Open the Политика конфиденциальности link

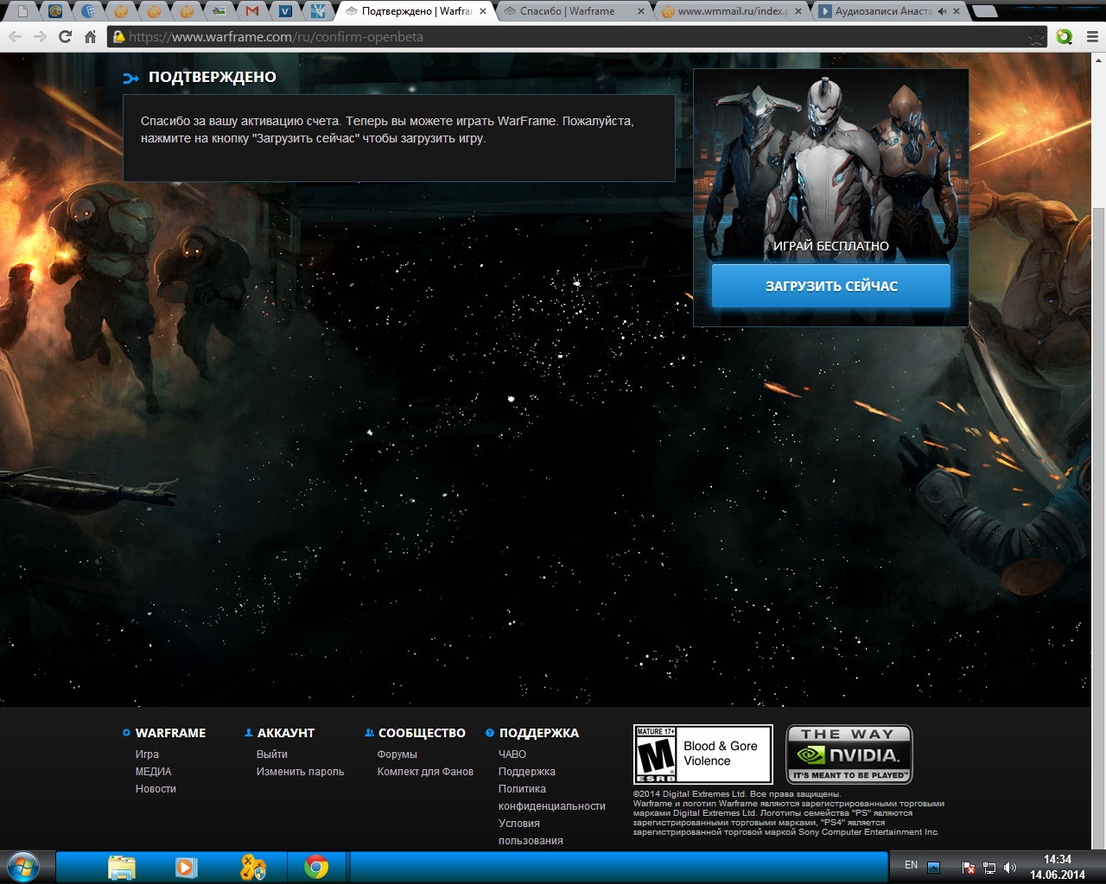pos(551,798)
